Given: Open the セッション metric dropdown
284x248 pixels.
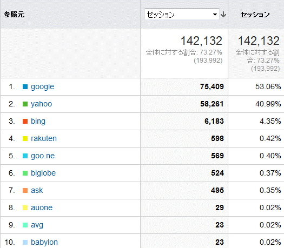Looking at the screenshot, I should pos(182,14).
